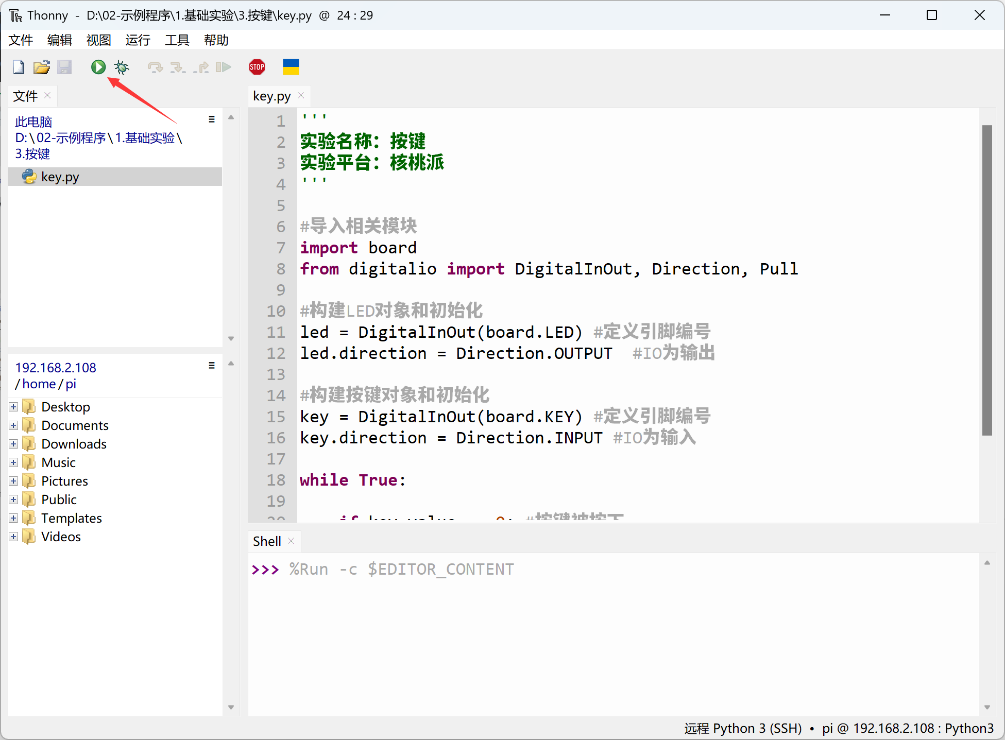Click the local files panel scroll up arrow
The height and width of the screenshot is (740, 1005).
pos(231,117)
